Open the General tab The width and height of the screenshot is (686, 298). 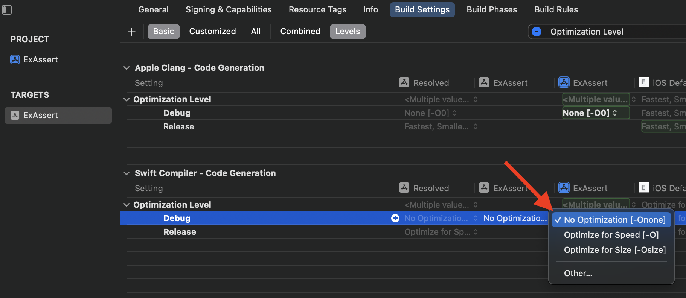(x=153, y=10)
